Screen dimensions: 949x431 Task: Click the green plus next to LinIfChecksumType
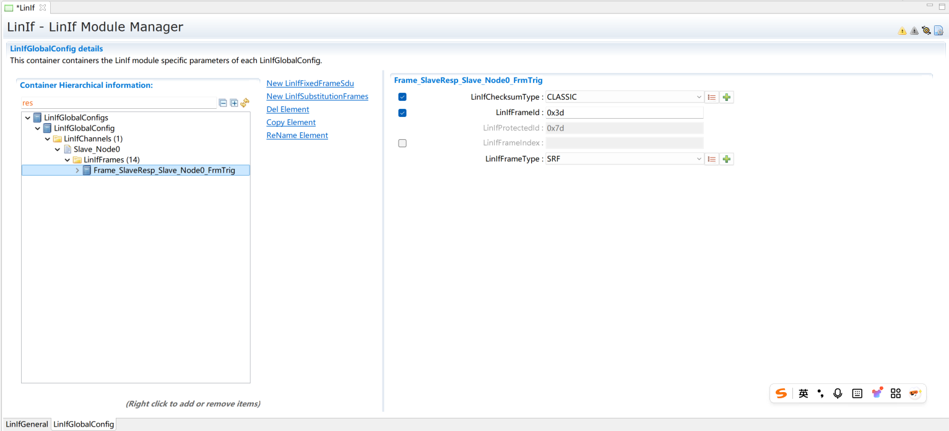point(727,97)
